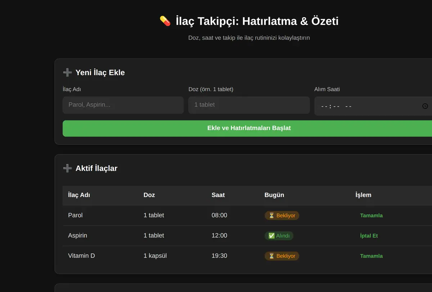432x292 pixels.
Task: Click Tamamla for Vitamin D
Action: coord(371,256)
